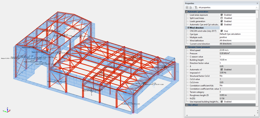Click the Direction factor value field
260x118 pixels.
pyautogui.click(x=238, y=63)
